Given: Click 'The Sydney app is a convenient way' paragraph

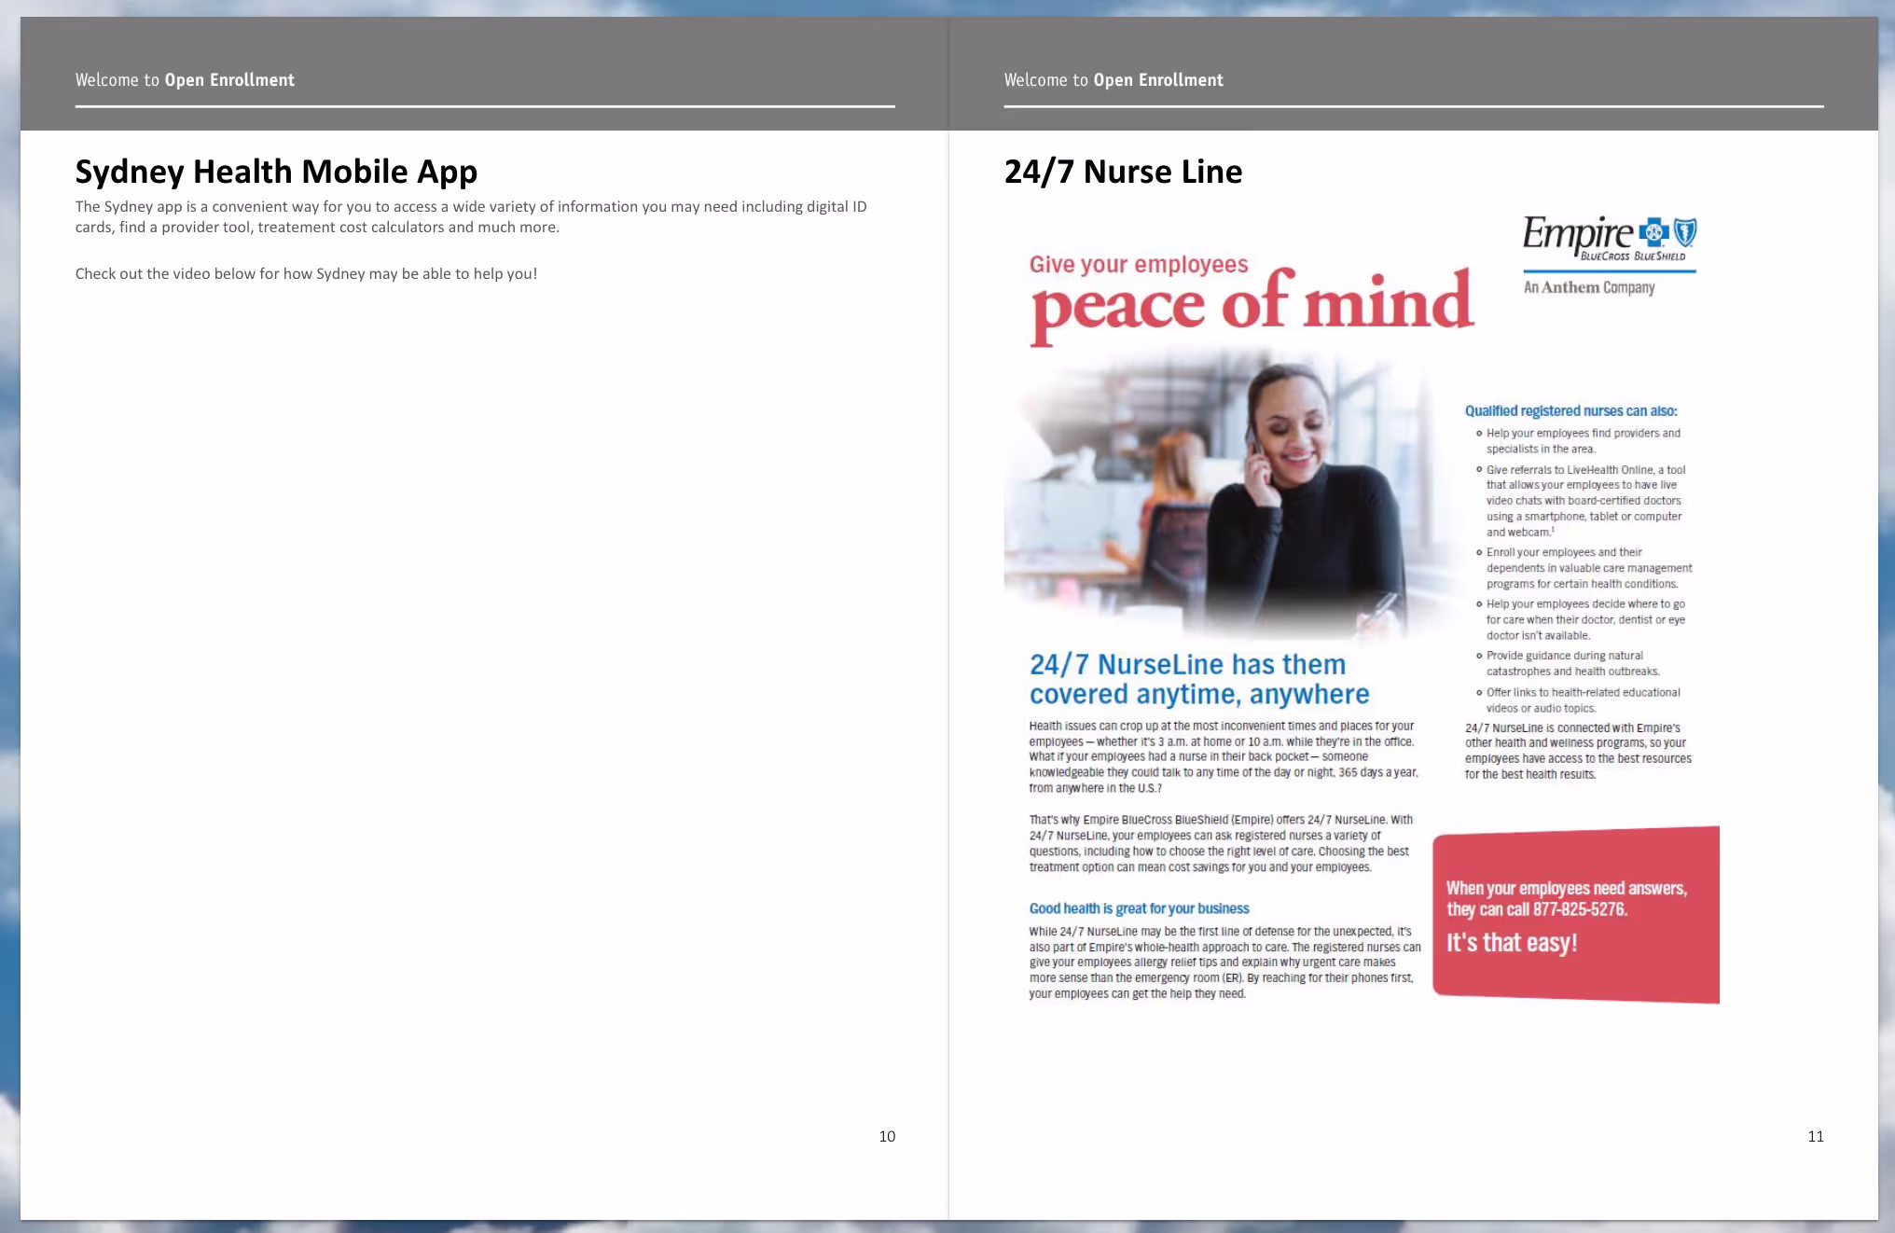Looking at the screenshot, I should click(x=471, y=217).
